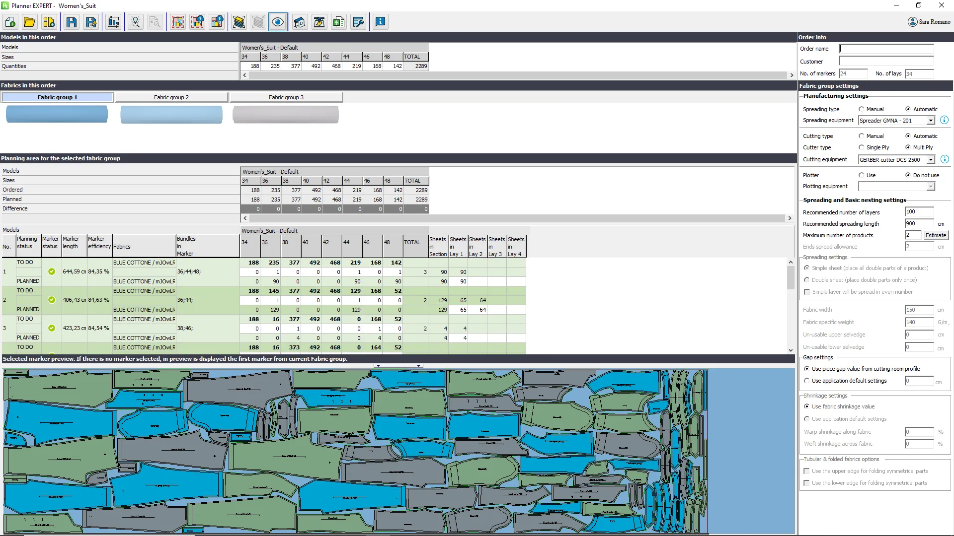The image size is (954, 536).
Task: Switch to Fabric group 3 tab
Action: click(286, 97)
